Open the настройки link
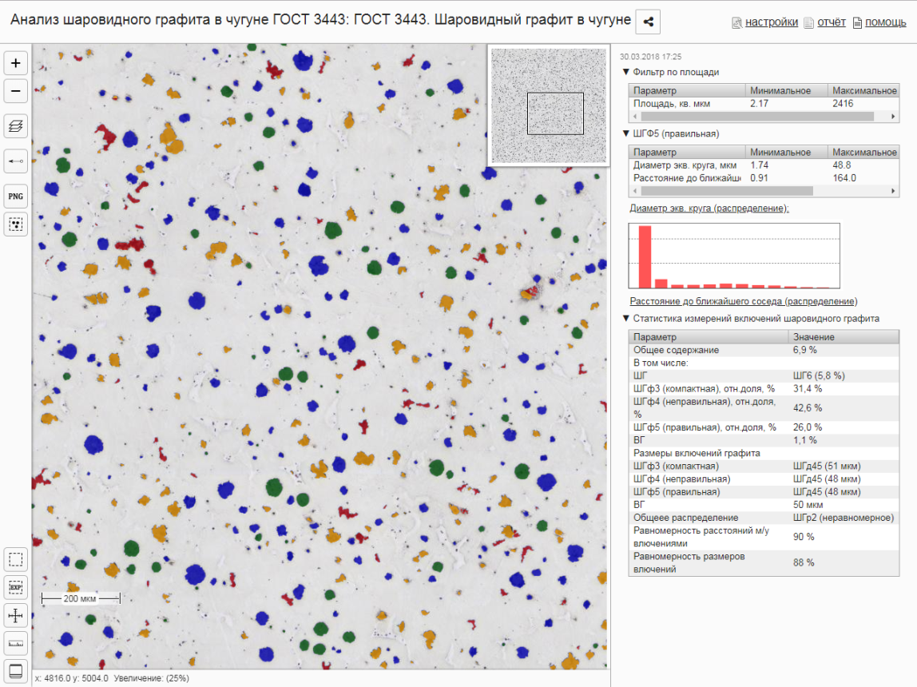 (771, 22)
